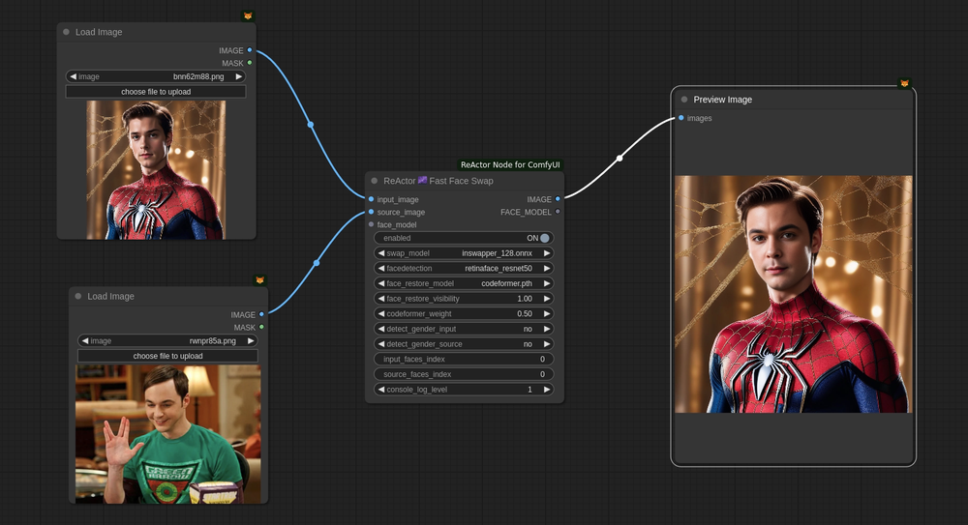
Task: Increase console_log_level with right arrow
Action: (546, 390)
